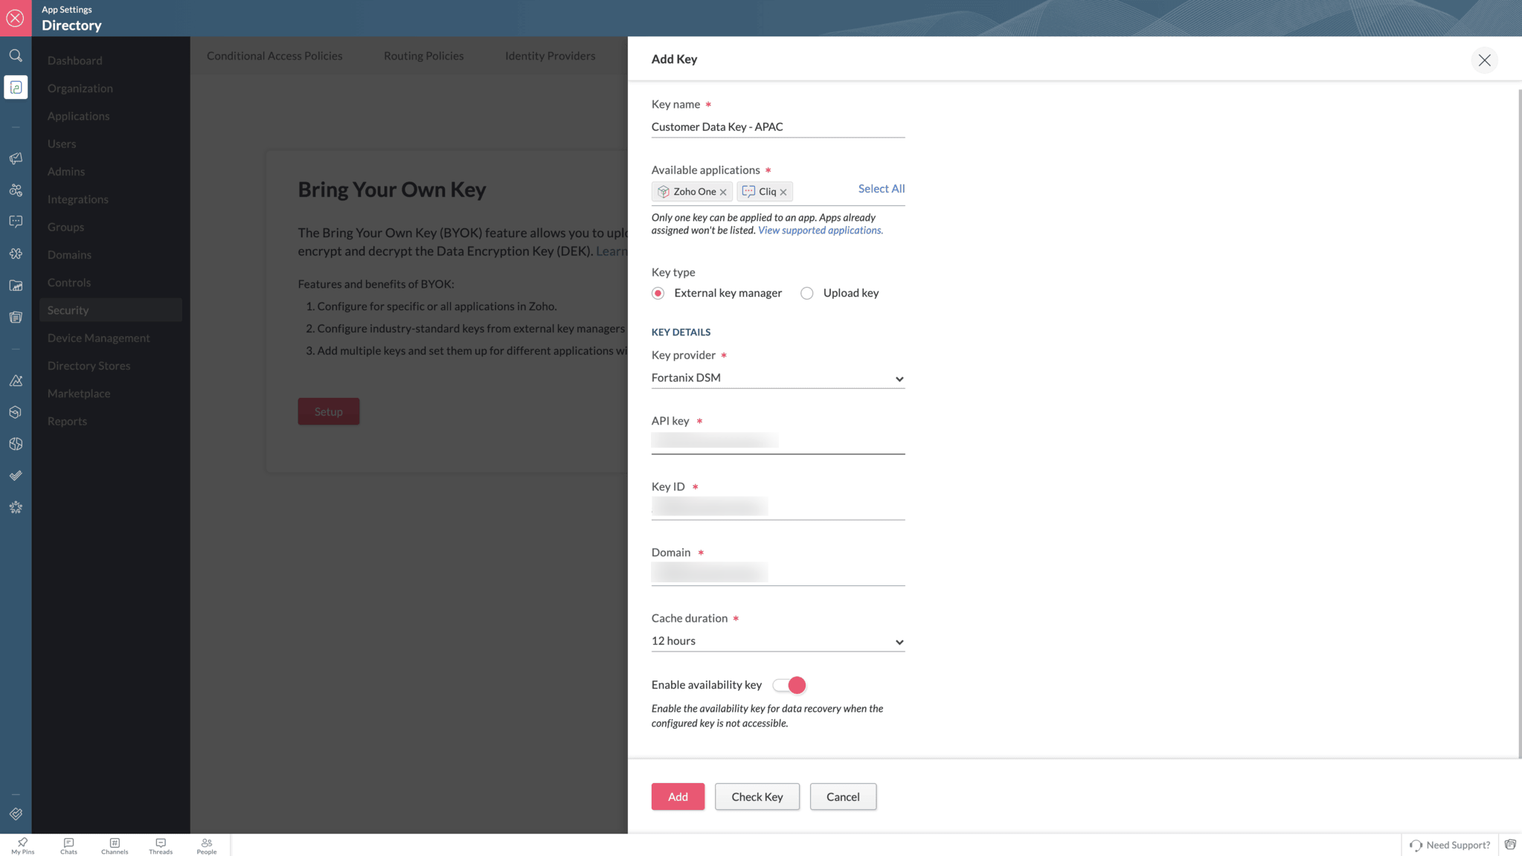1522x856 pixels.
Task: Open the People icon in bottom bar
Action: click(x=207, y=846)
